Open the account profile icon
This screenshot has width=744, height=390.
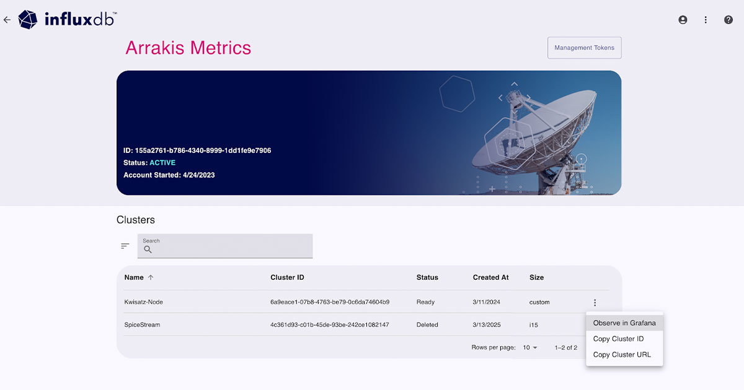coord(683,19)
